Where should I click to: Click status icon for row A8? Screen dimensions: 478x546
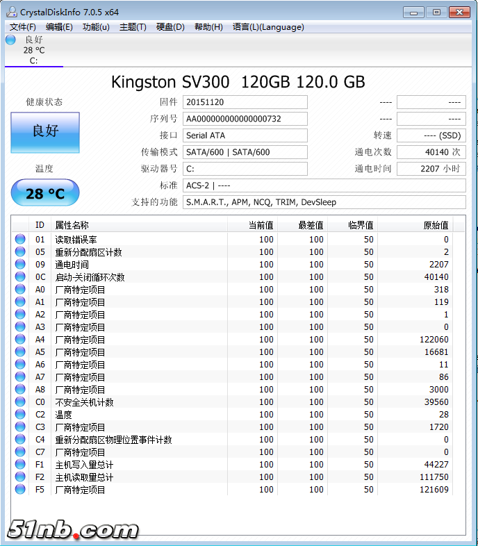20,389
